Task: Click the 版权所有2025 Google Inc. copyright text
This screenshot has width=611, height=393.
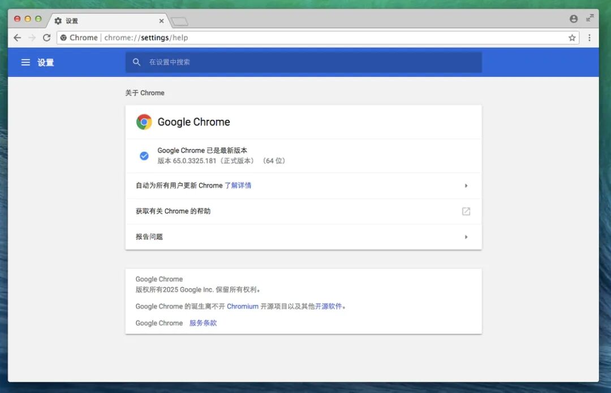Action: [x=197, y=290]
